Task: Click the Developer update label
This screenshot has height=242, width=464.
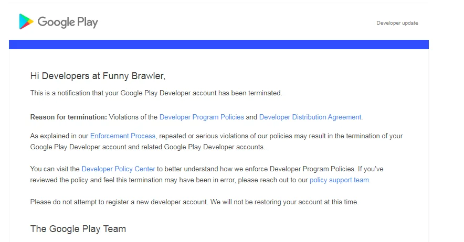Action: pos(397,23)
